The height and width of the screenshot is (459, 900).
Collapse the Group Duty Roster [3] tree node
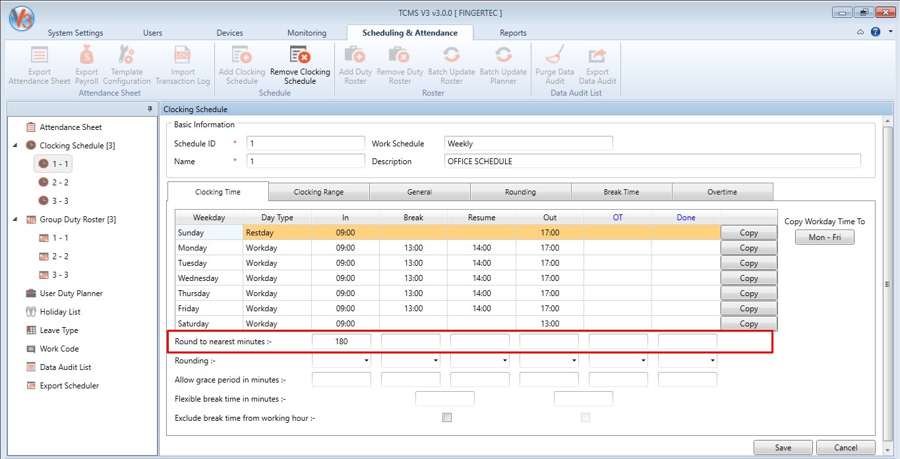(15, 219)
